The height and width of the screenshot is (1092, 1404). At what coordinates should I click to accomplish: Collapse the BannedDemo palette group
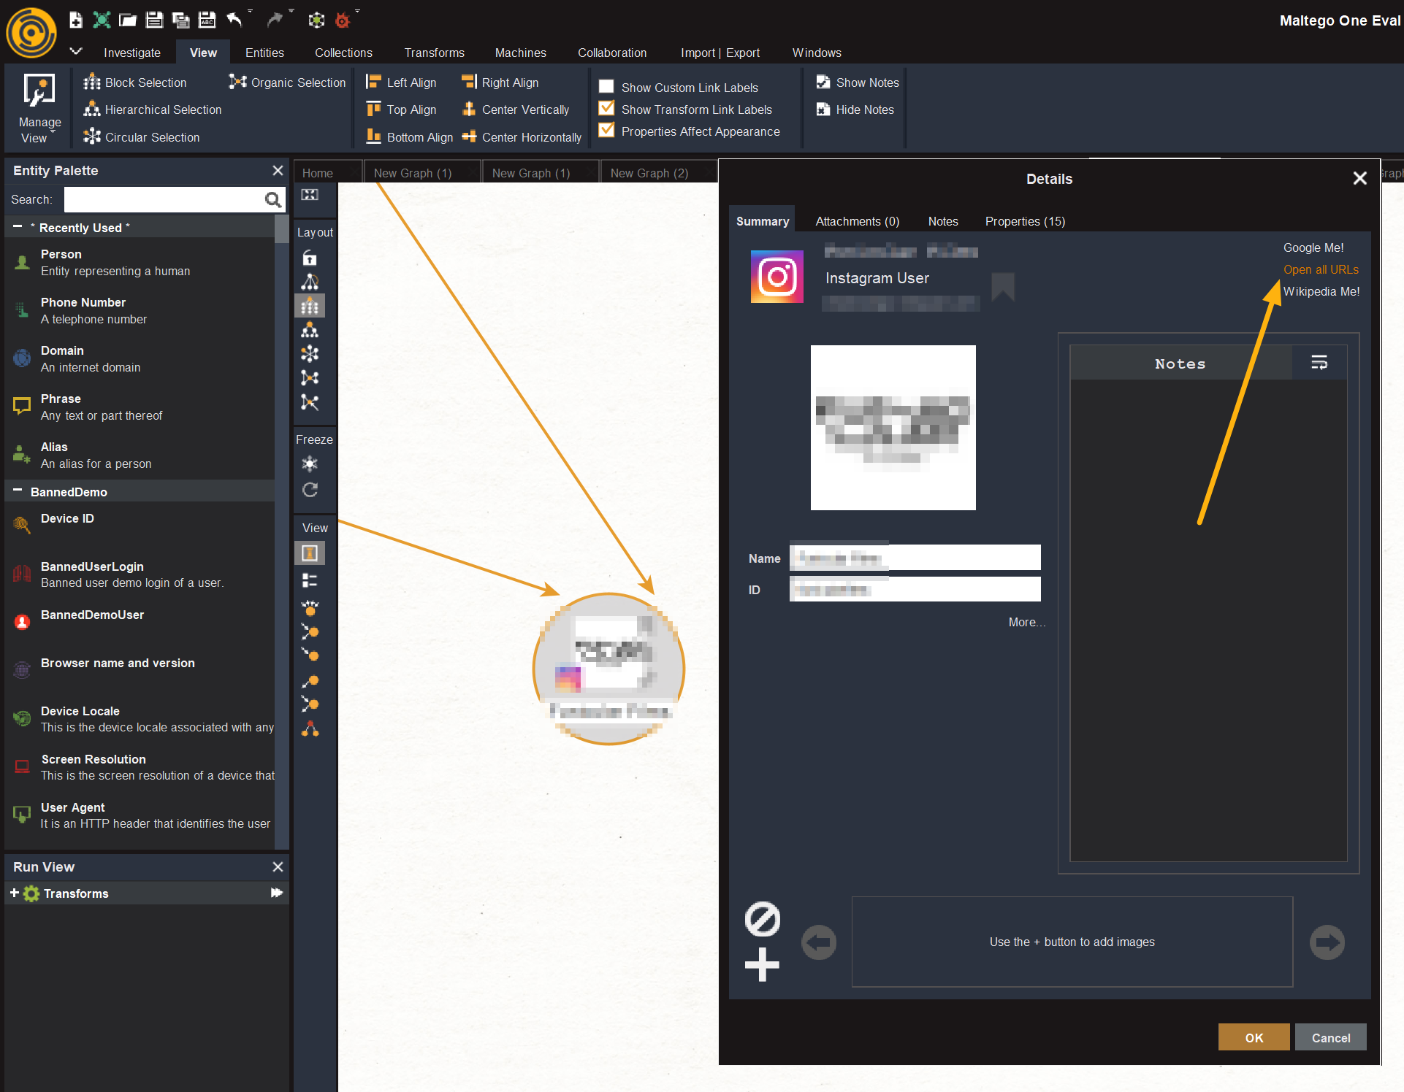(x=18, y=491)
